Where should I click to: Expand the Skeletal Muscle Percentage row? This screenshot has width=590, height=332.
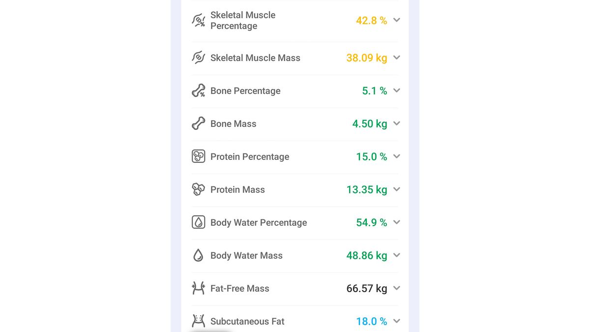[x=397, y=20]
